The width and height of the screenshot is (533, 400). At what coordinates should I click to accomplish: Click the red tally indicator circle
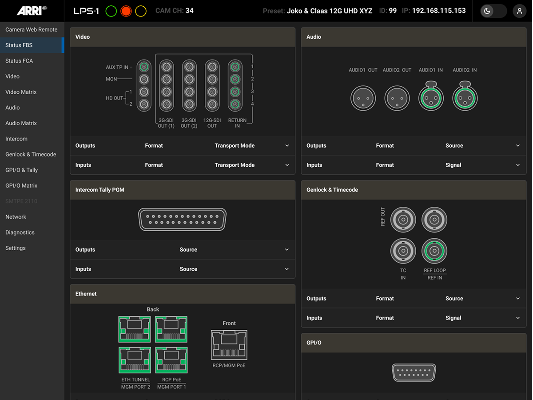point(126,11)
